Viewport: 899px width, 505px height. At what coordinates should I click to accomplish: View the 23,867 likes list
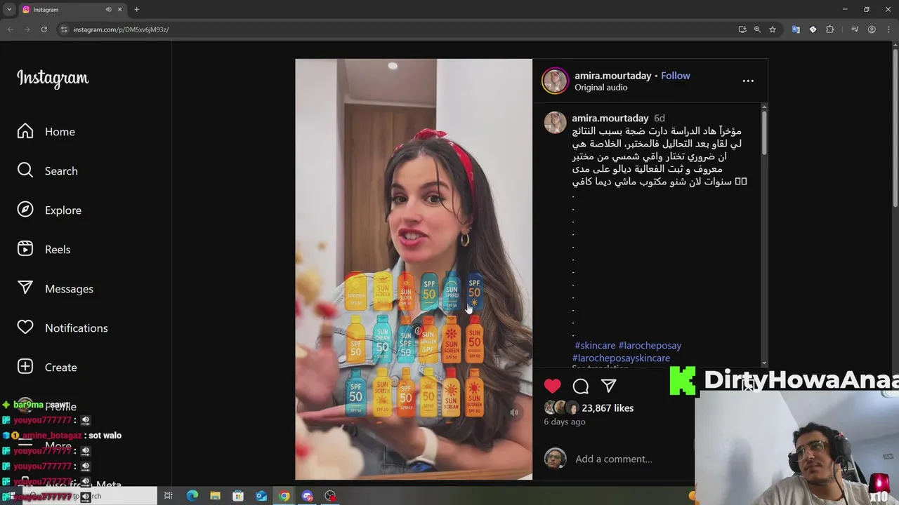(608, 408)
